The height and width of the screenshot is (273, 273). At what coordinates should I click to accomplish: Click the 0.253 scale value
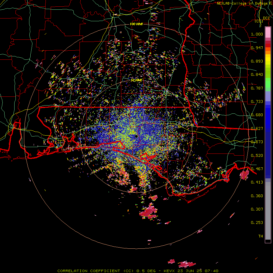(x=257, y=223)
